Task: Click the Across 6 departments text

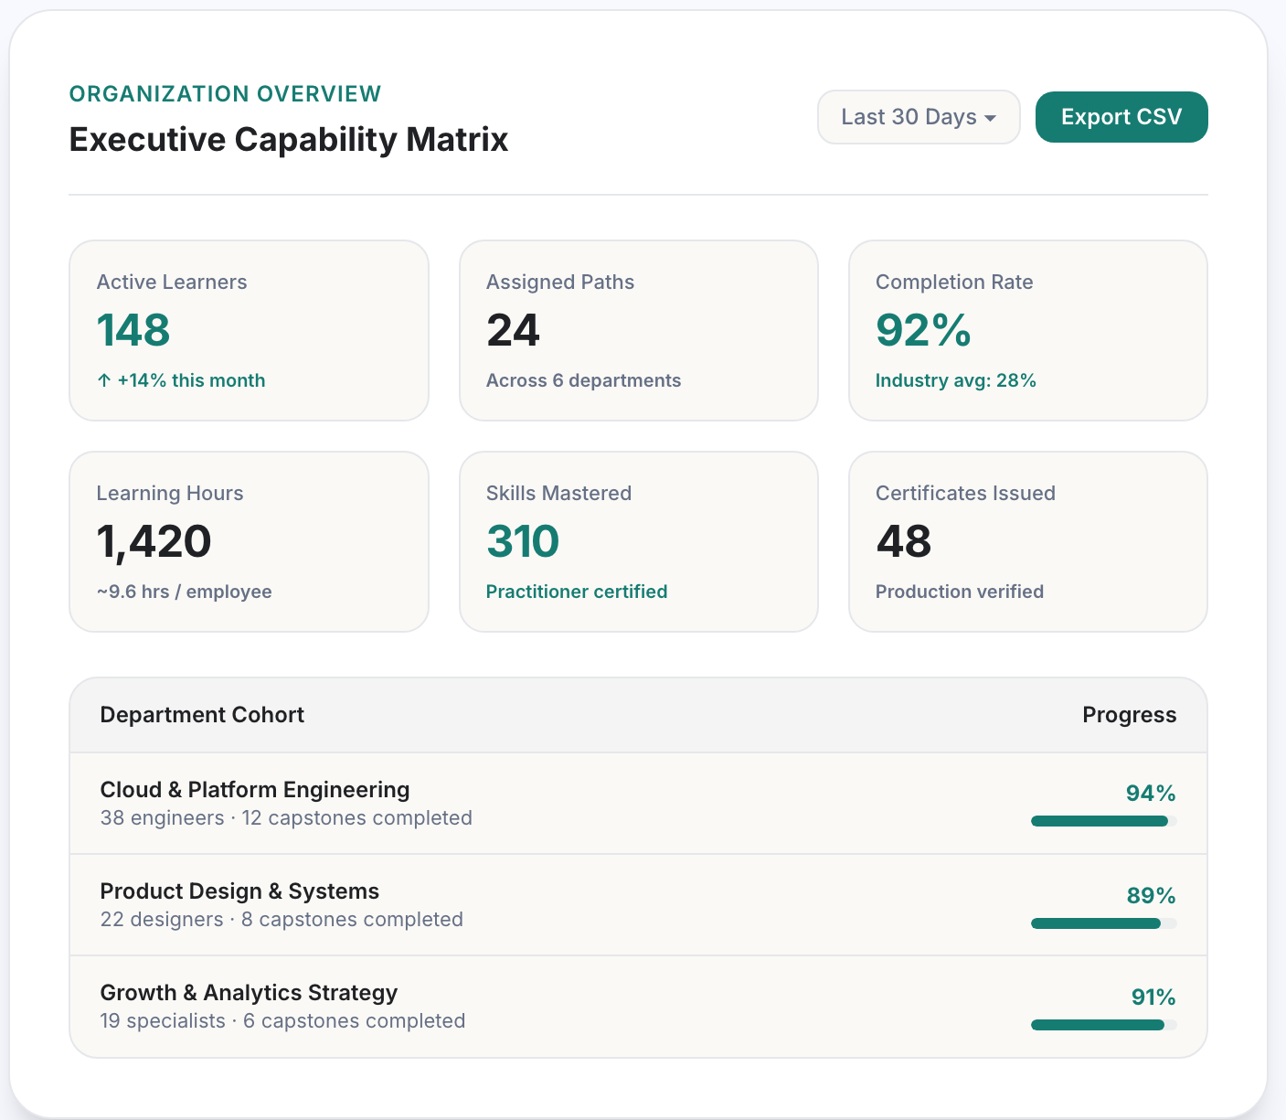Action: (x=584, y=380)
